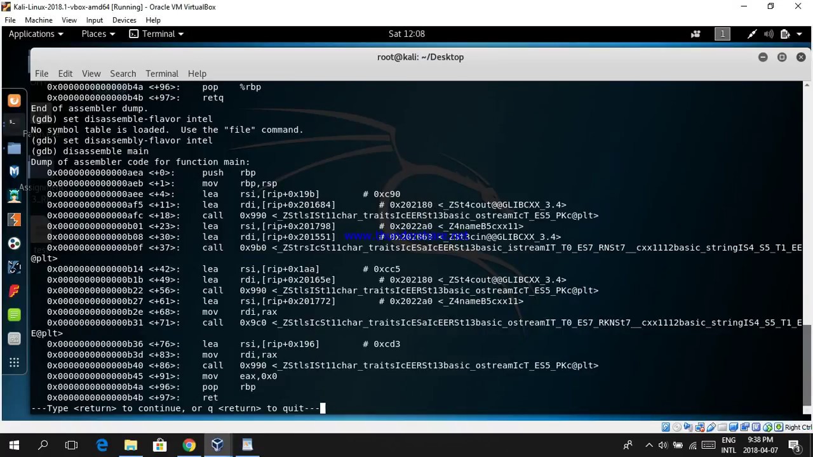Click the Kali top bar battery icon
This screenshot has height=457, width=813.
tap(785, 34)
